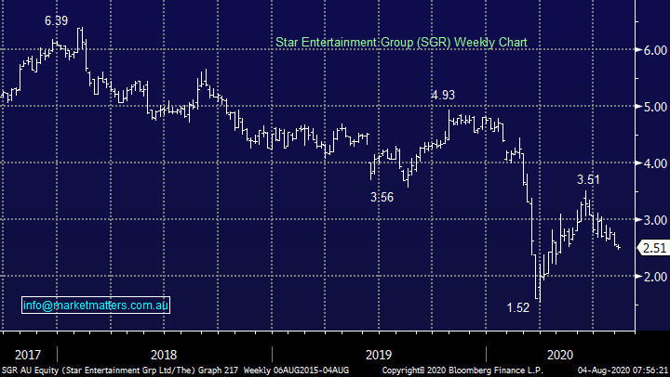Select the 3.51 high price label
Image resolution: width=670 pixels, height=377 pixels.
(588, 179)
